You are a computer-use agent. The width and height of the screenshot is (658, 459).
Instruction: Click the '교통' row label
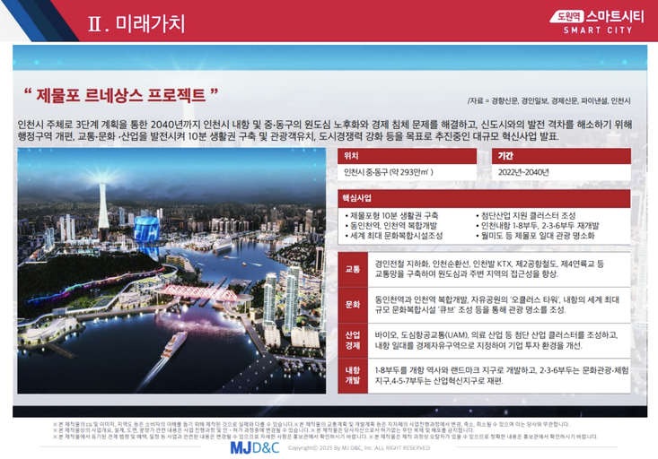[353, 269]
